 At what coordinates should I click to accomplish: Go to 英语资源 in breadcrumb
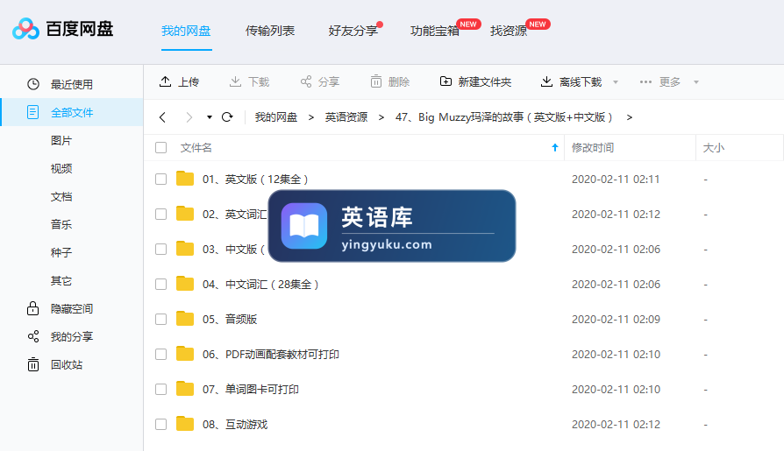click(x=346, y=117)
